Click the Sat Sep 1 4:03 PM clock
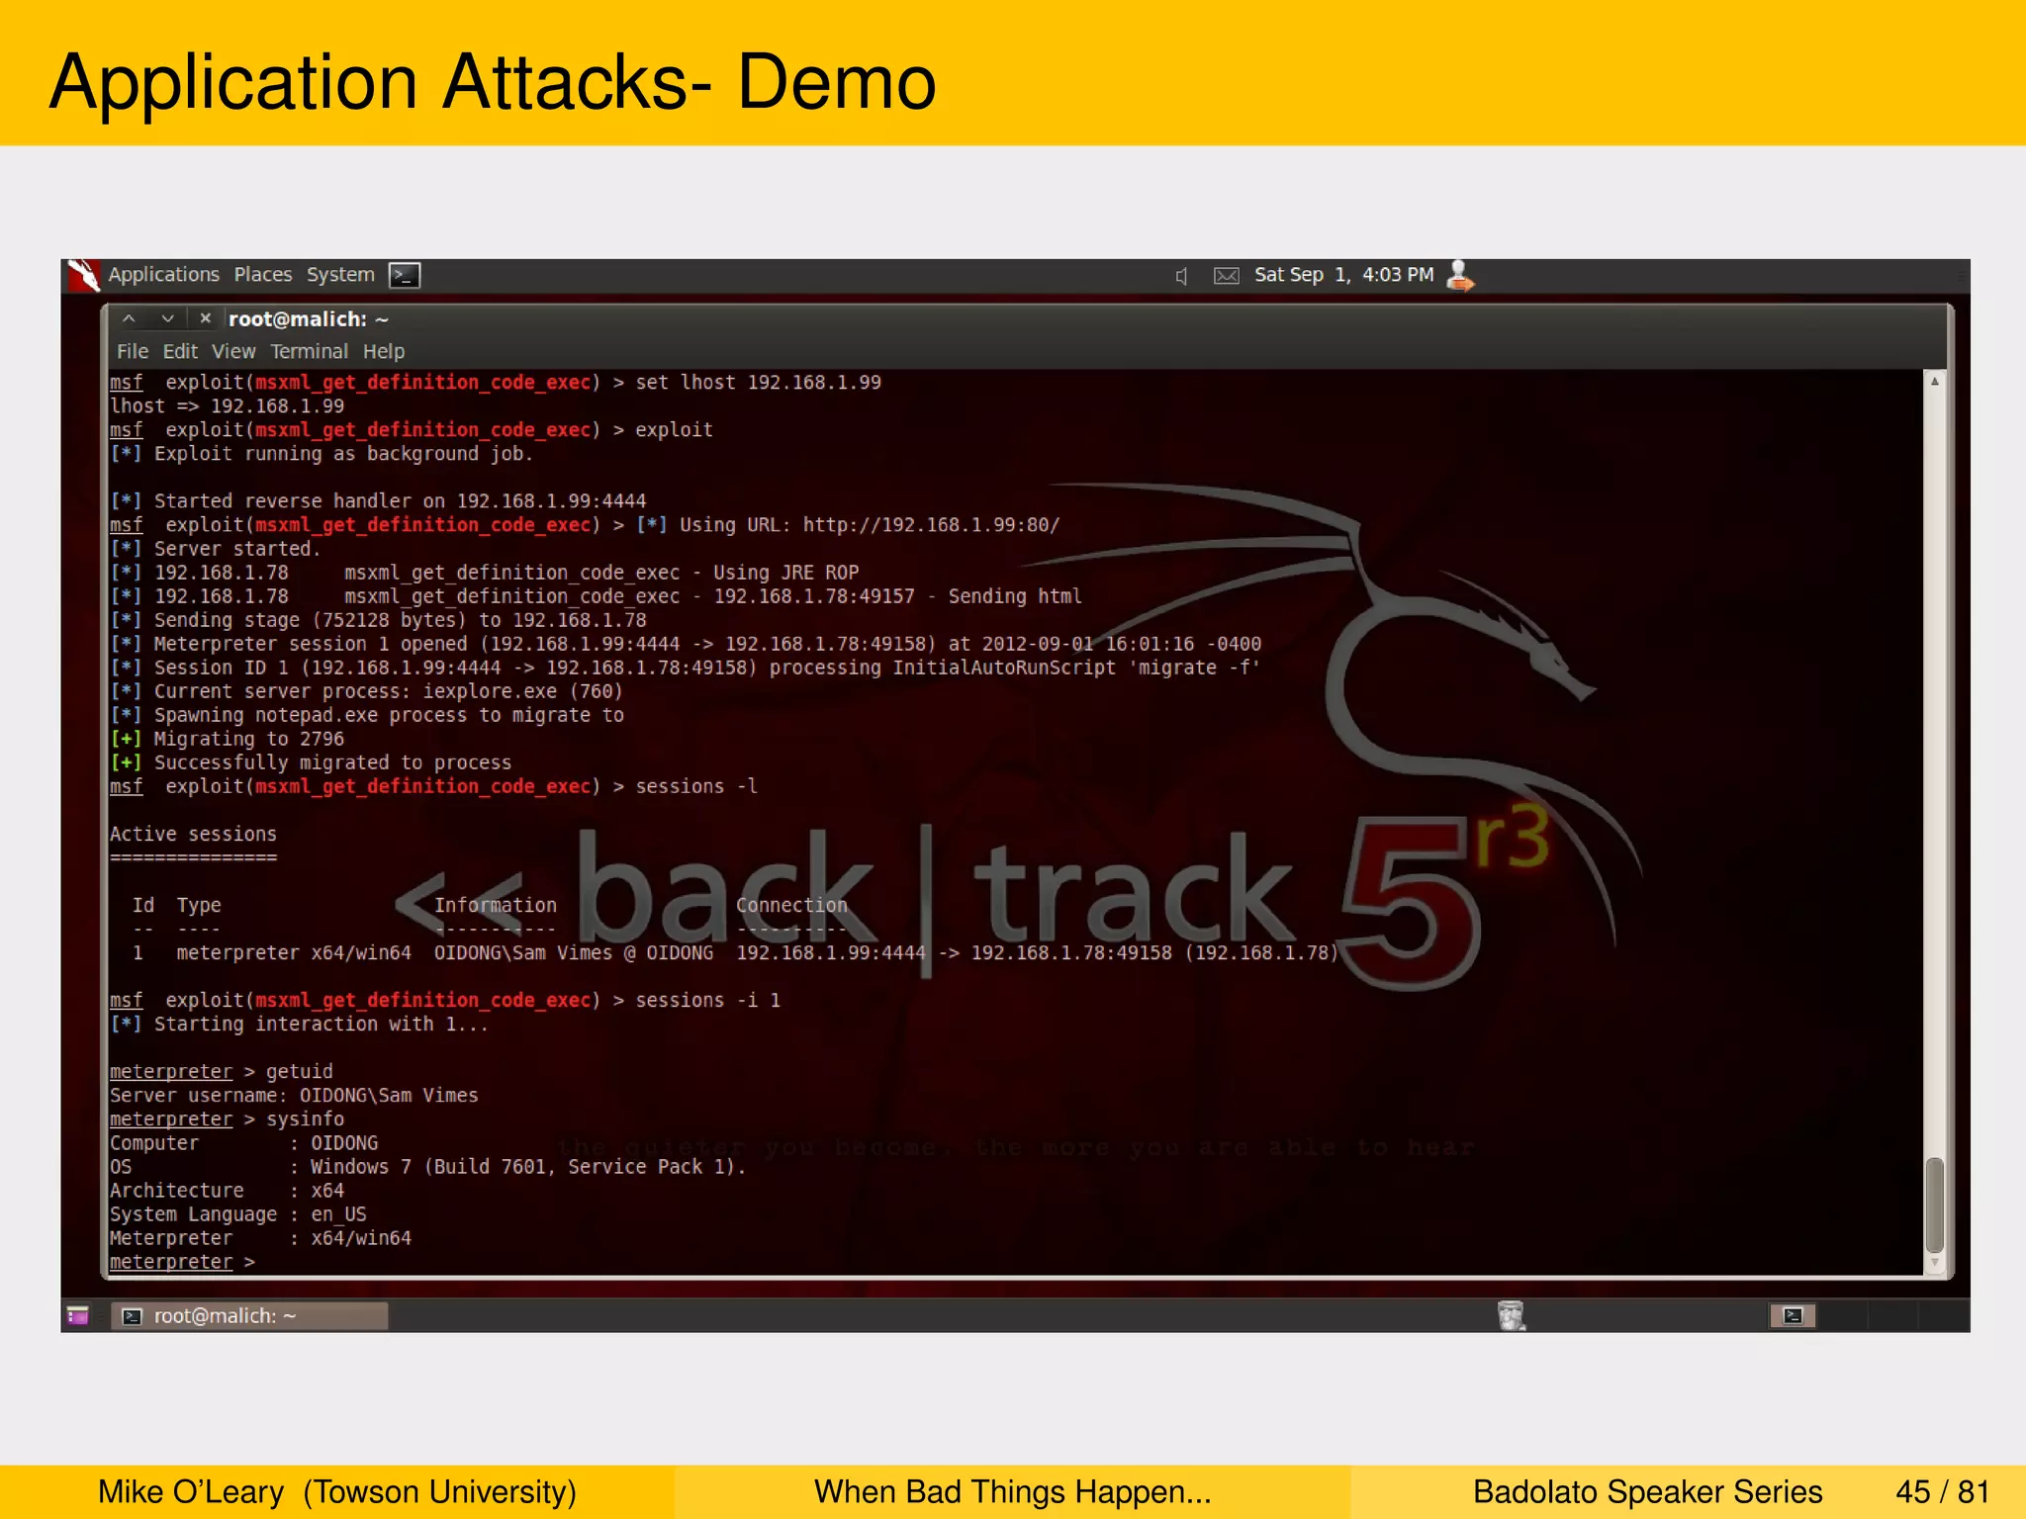2026x1519 pixels. pos(1343,275)
